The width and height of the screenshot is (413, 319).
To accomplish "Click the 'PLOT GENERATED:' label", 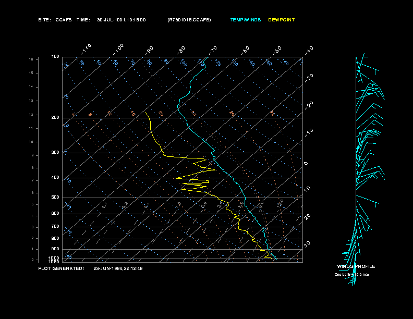I will tap(62, 268).
